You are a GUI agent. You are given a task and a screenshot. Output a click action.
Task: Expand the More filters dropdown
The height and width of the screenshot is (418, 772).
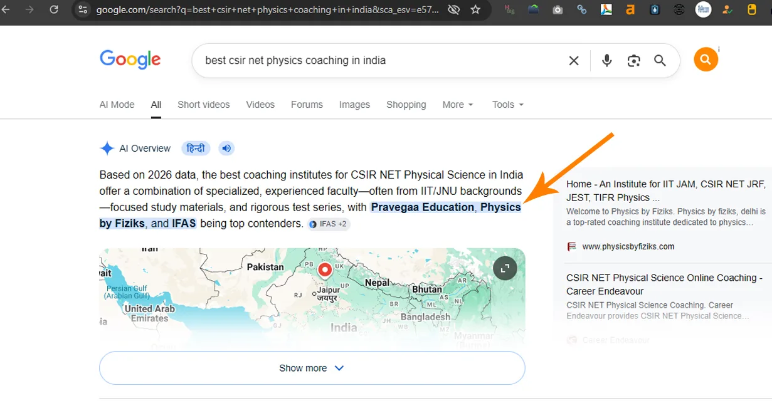click(x=458, y=105)
